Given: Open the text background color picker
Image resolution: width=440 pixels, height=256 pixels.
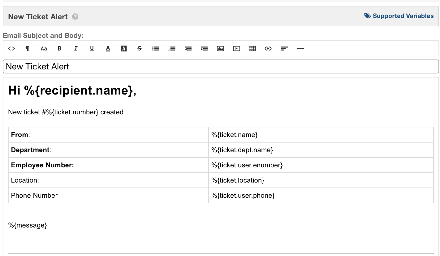Looking at the screenshot, I should tap(124, 48).
